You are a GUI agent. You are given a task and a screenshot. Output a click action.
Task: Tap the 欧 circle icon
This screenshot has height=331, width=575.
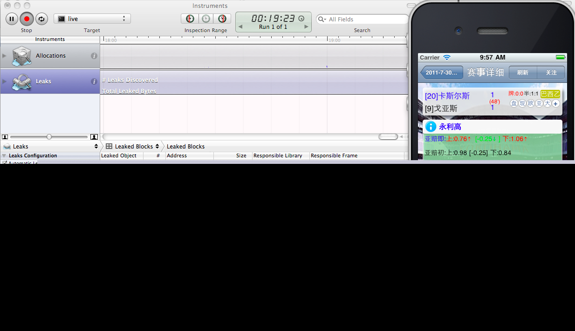(x=531, y=103)
